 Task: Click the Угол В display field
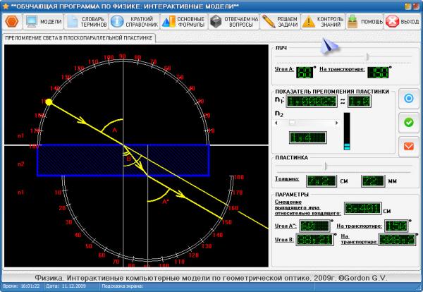(x=314, y=240)
